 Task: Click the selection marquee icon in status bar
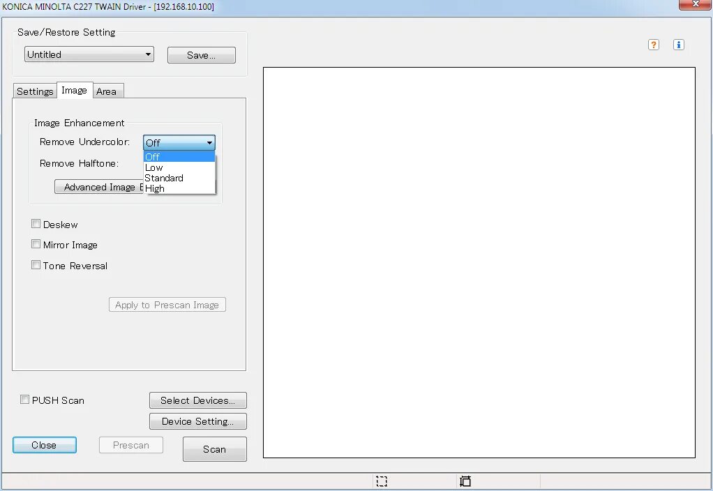(x=382, y=481)
